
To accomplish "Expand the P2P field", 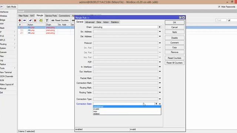I will point(160,62).
